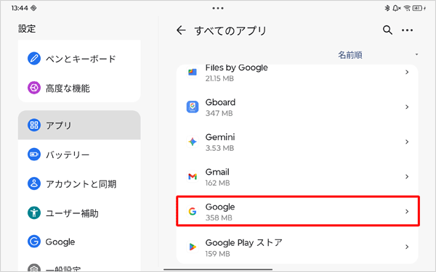Open the Google Play ストア app entry
Viewport: 436px width, 272px height.
(297, 247)
